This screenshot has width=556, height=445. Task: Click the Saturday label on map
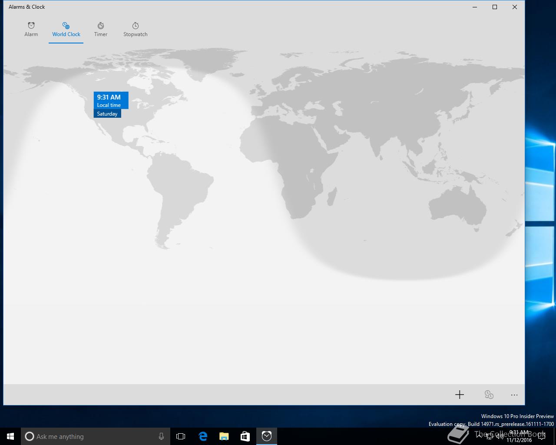coord(107,113)
